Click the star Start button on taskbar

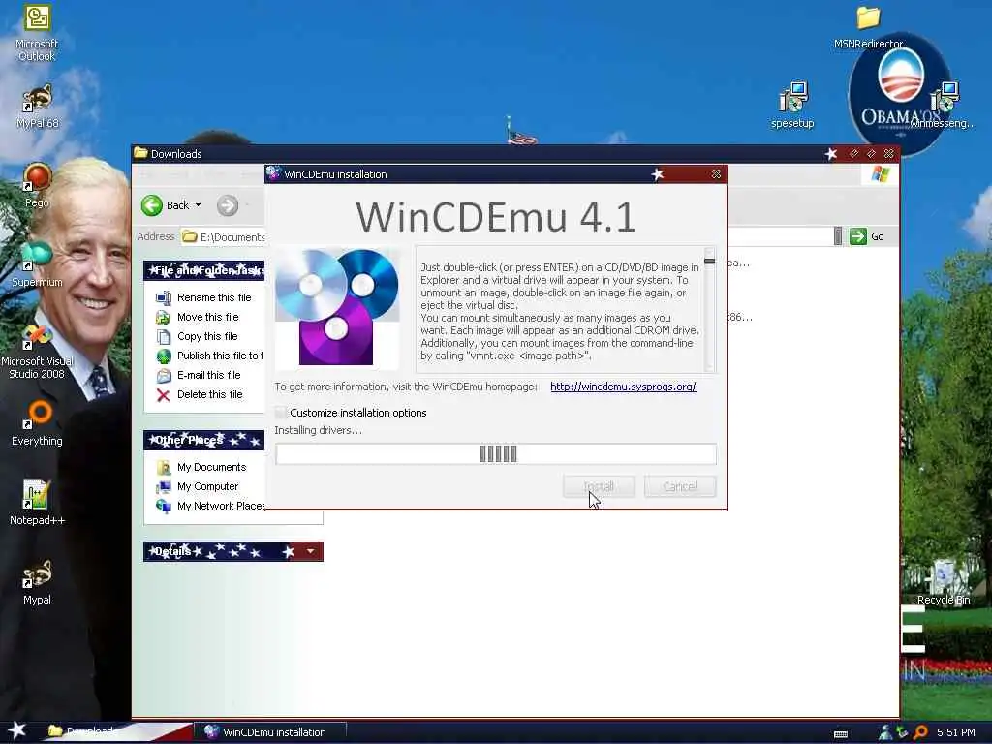pos(17,730)
